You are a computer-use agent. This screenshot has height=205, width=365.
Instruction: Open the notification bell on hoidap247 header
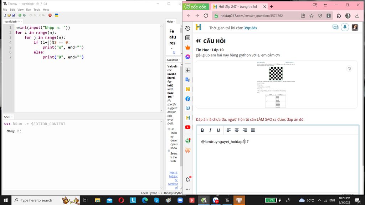pos(345,27)
